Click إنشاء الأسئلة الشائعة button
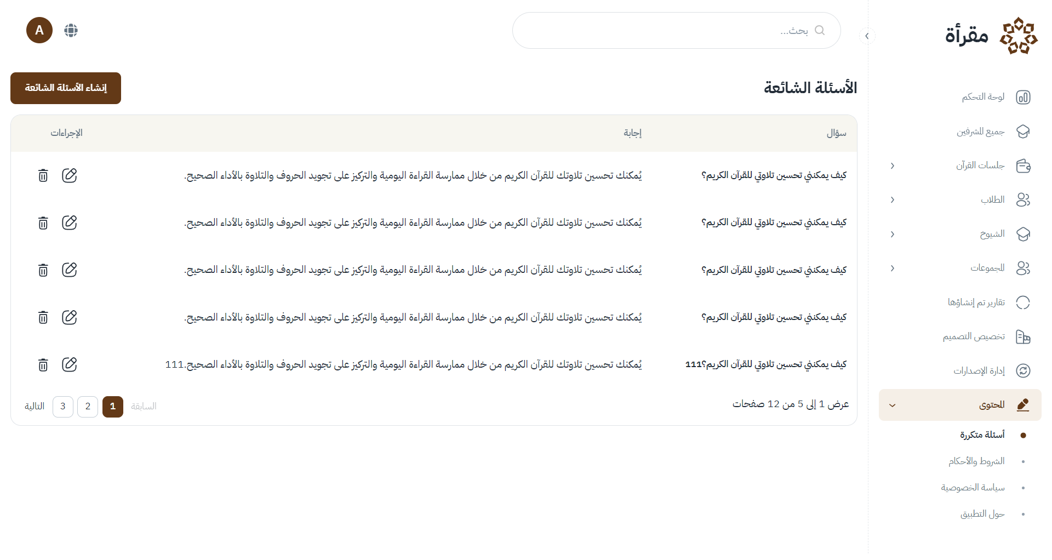1052x560 pixels. click(x=66, y=88)
